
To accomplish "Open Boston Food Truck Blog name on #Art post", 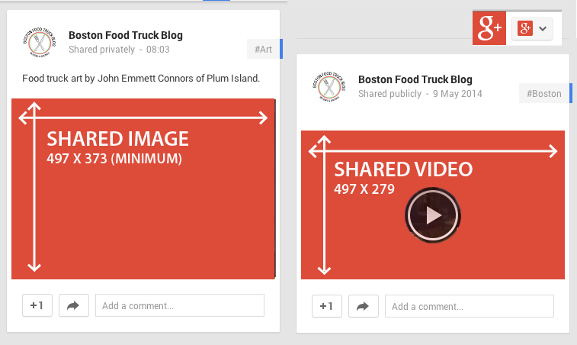I will click(126, 35).
